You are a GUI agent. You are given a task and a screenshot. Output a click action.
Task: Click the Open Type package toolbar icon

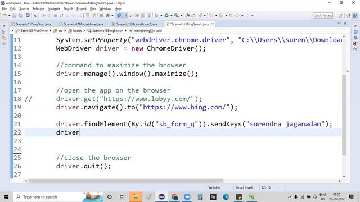(187, 16)
